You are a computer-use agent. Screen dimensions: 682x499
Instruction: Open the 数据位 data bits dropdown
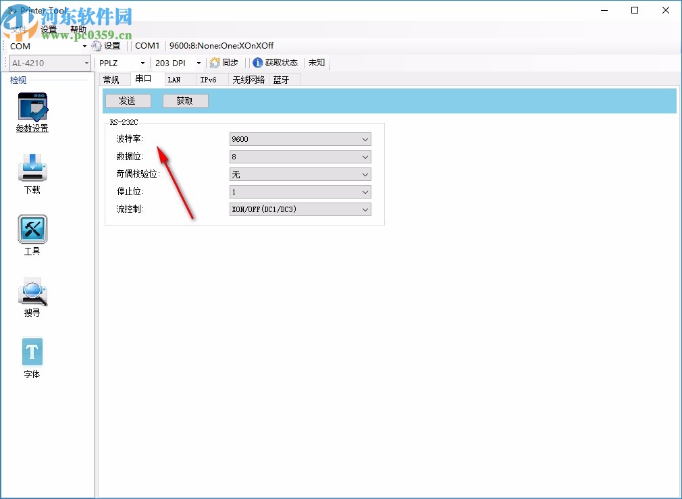click(363, 157)
